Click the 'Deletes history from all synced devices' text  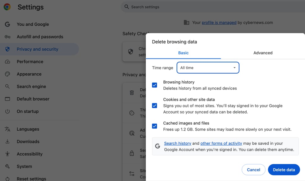200,88
